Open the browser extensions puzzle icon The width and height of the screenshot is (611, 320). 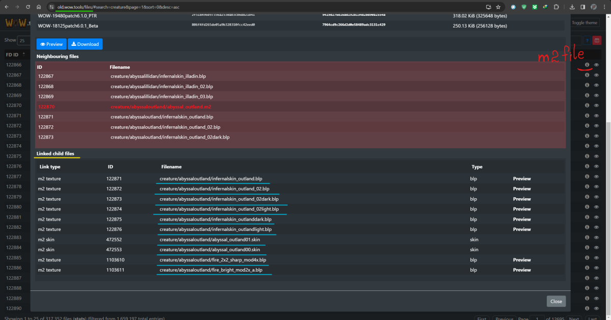[556, 7]
